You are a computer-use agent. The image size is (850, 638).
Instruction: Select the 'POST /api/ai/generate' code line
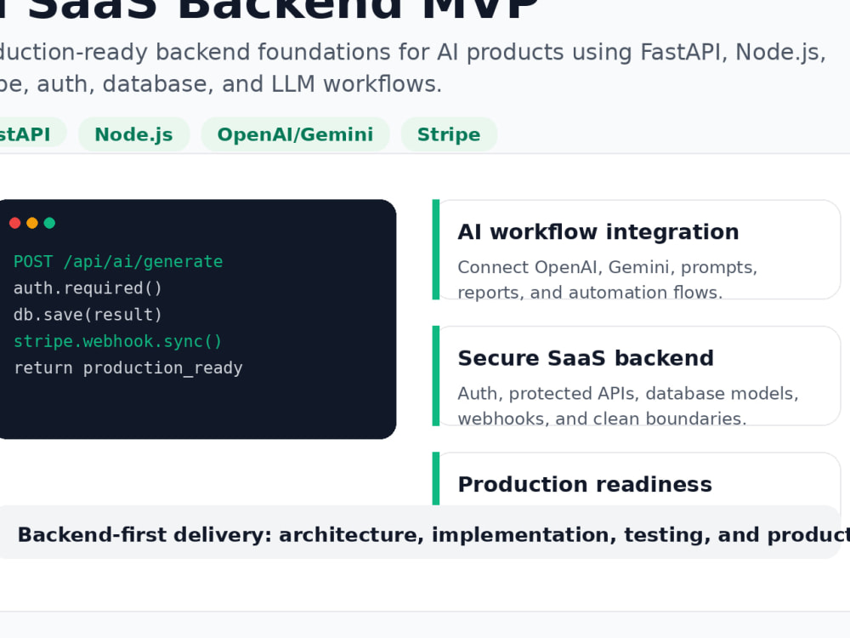click(118, 261)
